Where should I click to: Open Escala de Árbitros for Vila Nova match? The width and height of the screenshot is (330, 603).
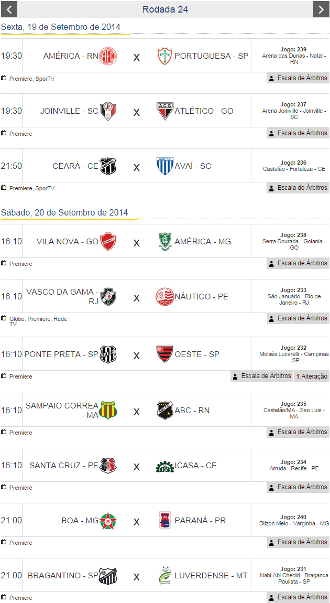[298, 263]
